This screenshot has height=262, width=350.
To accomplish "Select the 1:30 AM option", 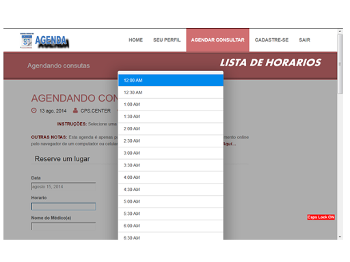I will pos(171,117).
